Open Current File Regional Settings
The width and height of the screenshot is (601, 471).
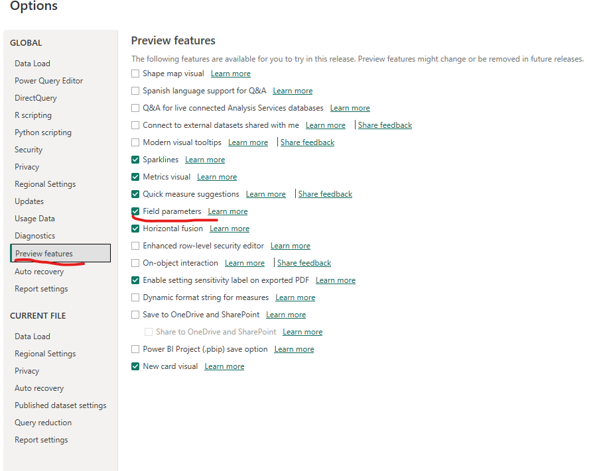(45, 354)
